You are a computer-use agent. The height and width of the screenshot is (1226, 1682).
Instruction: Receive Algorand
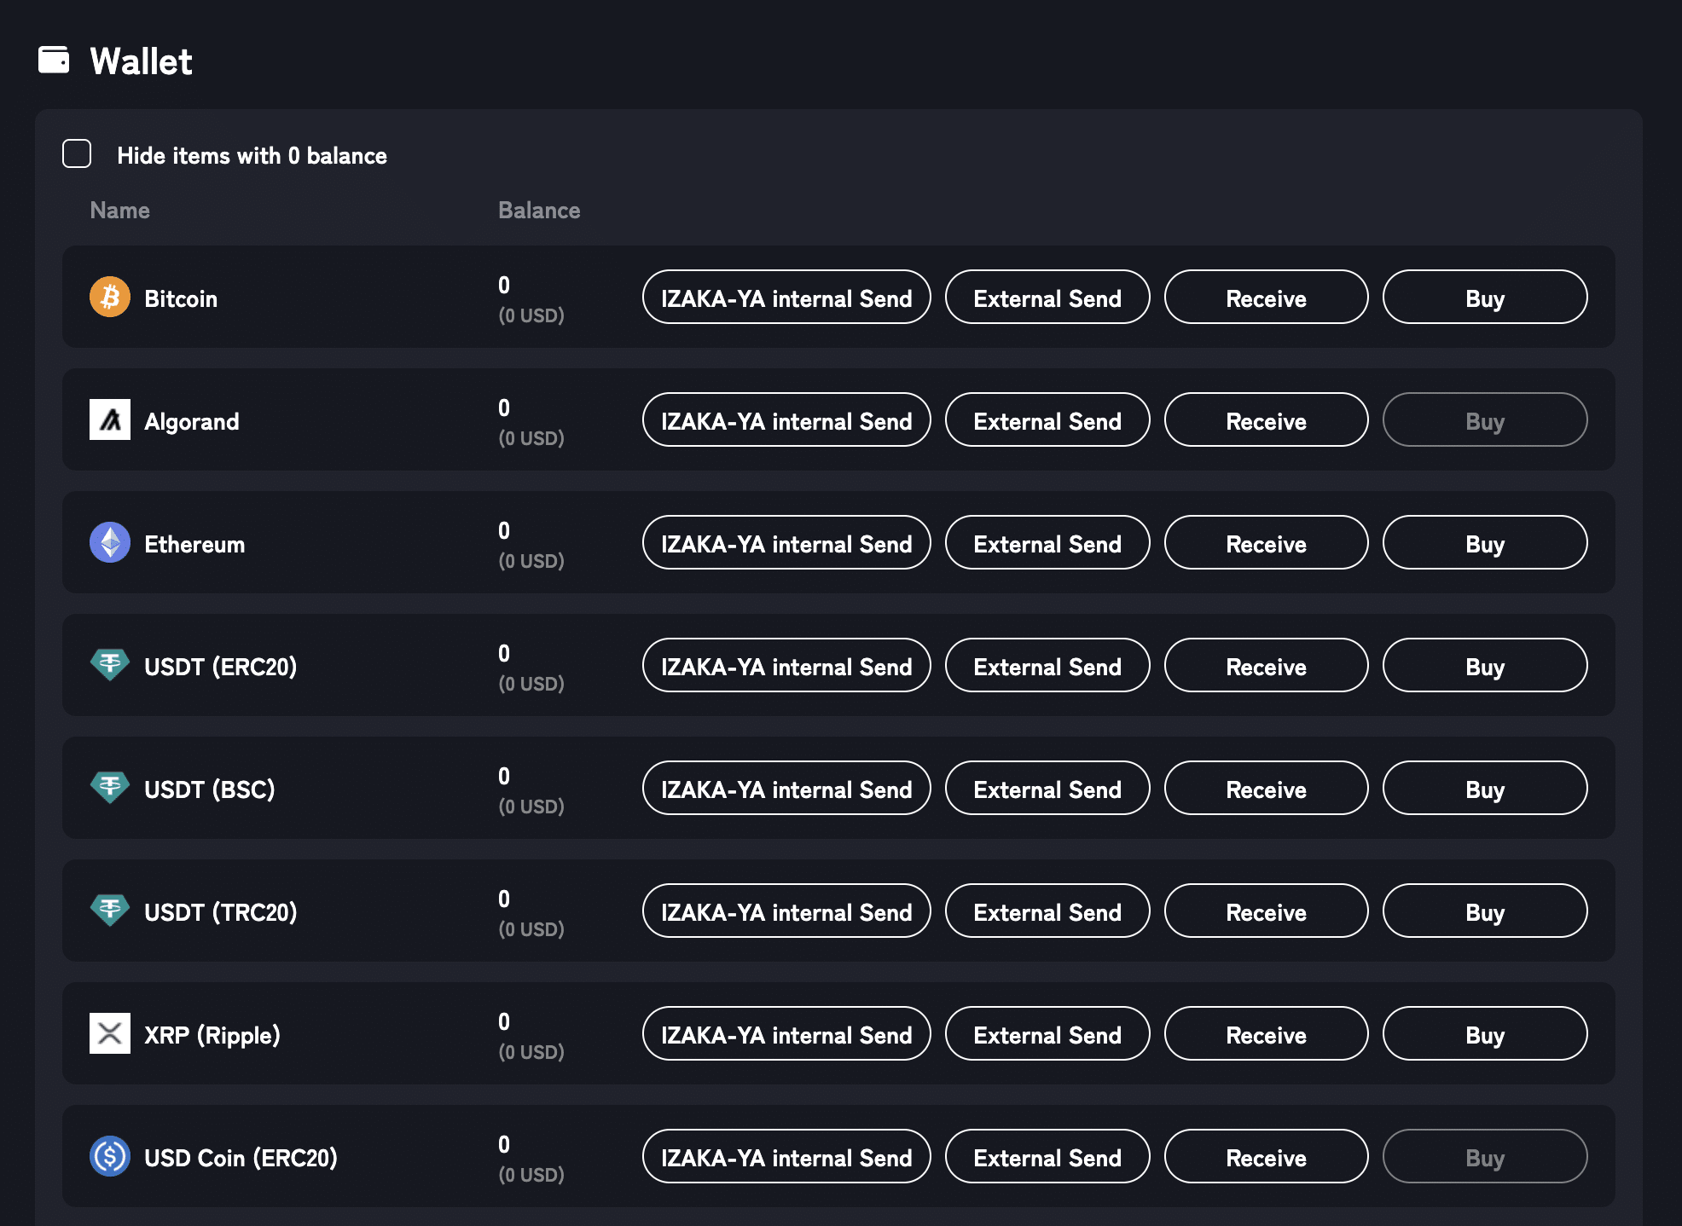pos(1266,420)
